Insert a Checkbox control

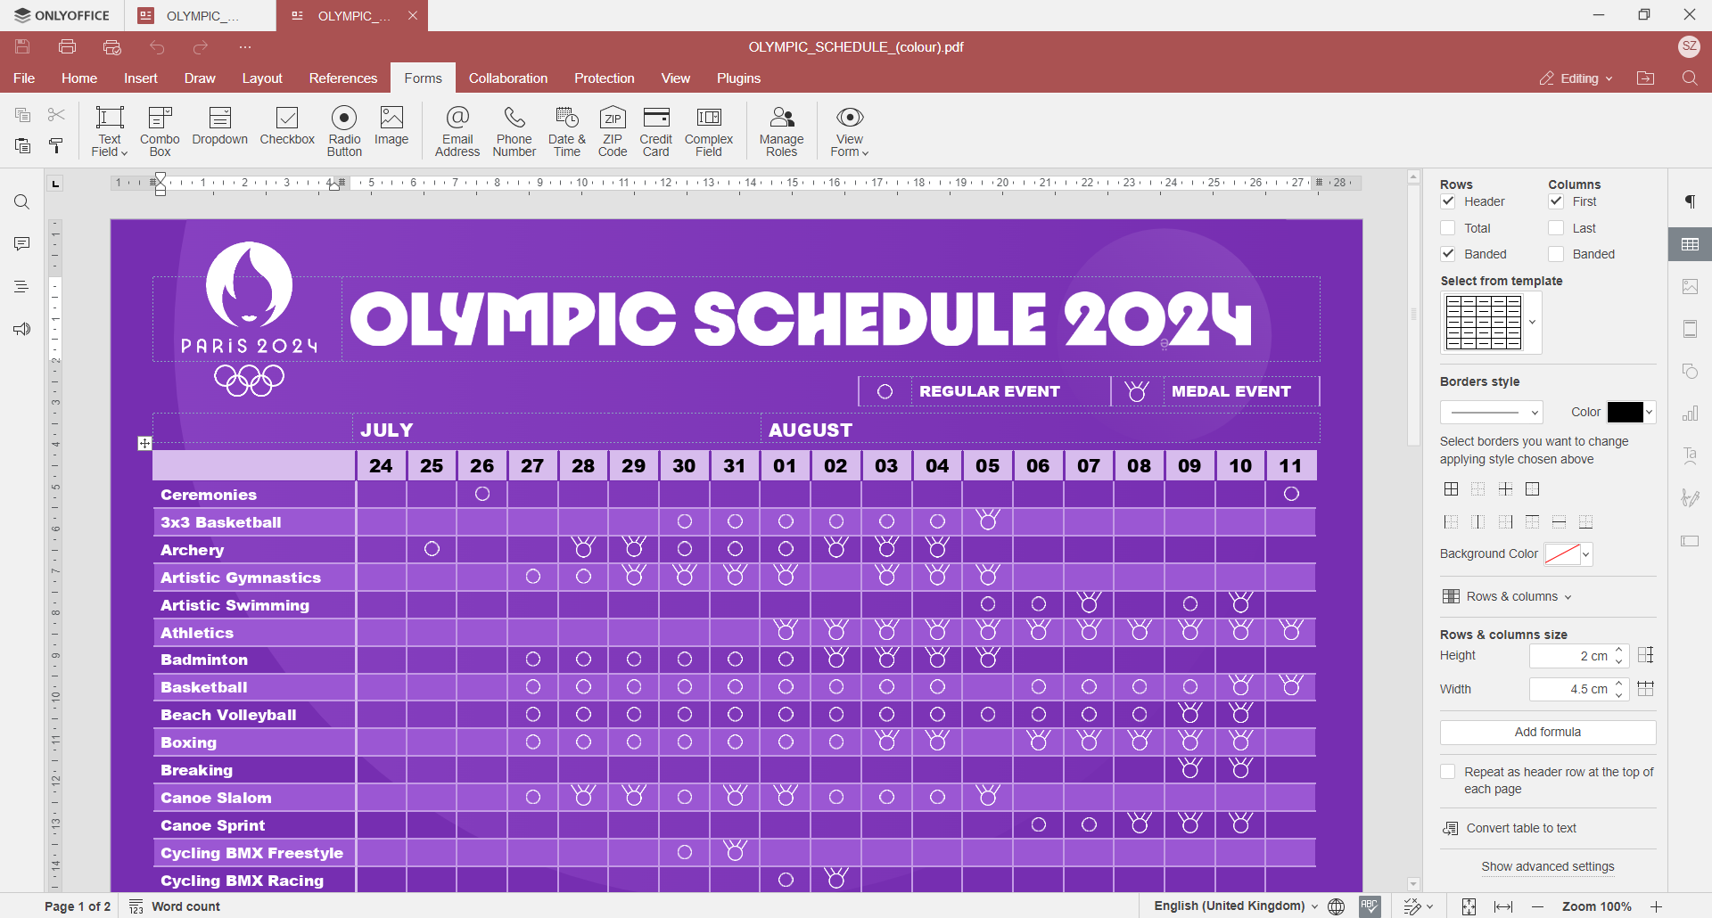point(287,130)
